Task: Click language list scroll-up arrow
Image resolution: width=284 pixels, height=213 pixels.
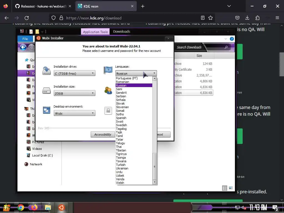Action: pos(154,78)
